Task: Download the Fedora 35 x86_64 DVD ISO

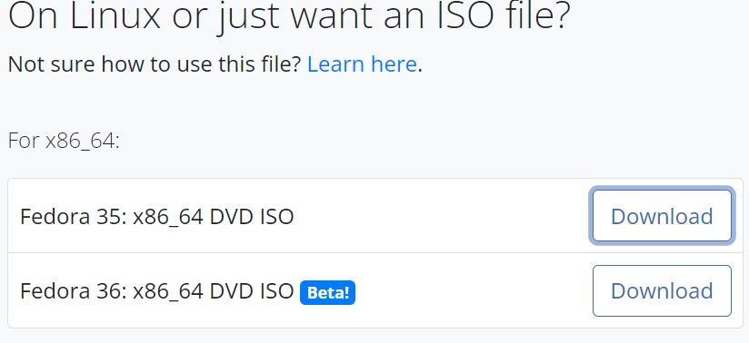Action: pos(662,216)
